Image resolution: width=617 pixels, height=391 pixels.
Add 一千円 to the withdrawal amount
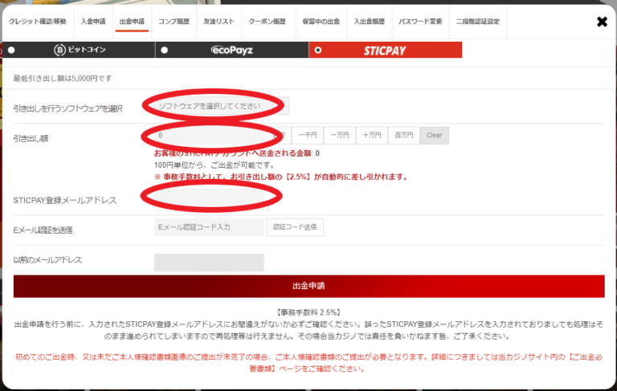308,136
